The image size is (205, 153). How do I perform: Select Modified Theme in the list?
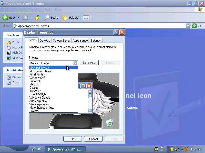click(x=53, y=68)
